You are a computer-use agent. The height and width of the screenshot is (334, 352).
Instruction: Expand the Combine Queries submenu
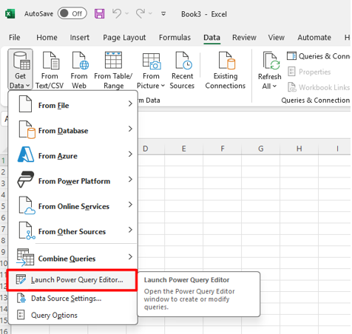click(73, 258)
